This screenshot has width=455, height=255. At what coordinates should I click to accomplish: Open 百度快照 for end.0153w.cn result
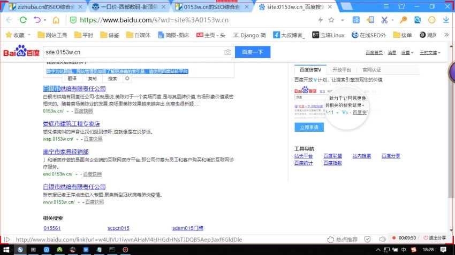[x=92, y=174]
